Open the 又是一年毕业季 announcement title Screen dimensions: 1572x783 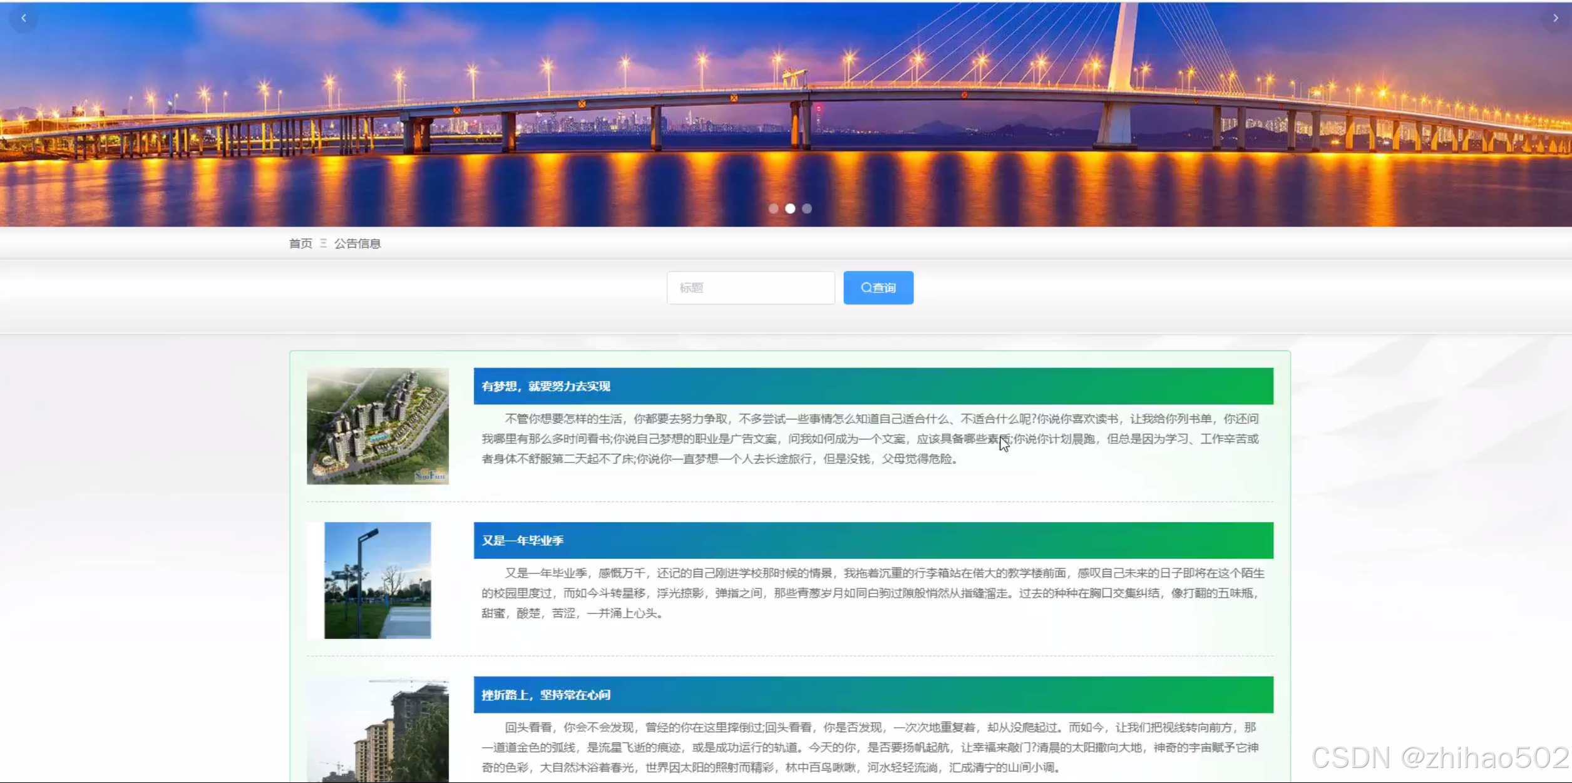click(522, 540)
